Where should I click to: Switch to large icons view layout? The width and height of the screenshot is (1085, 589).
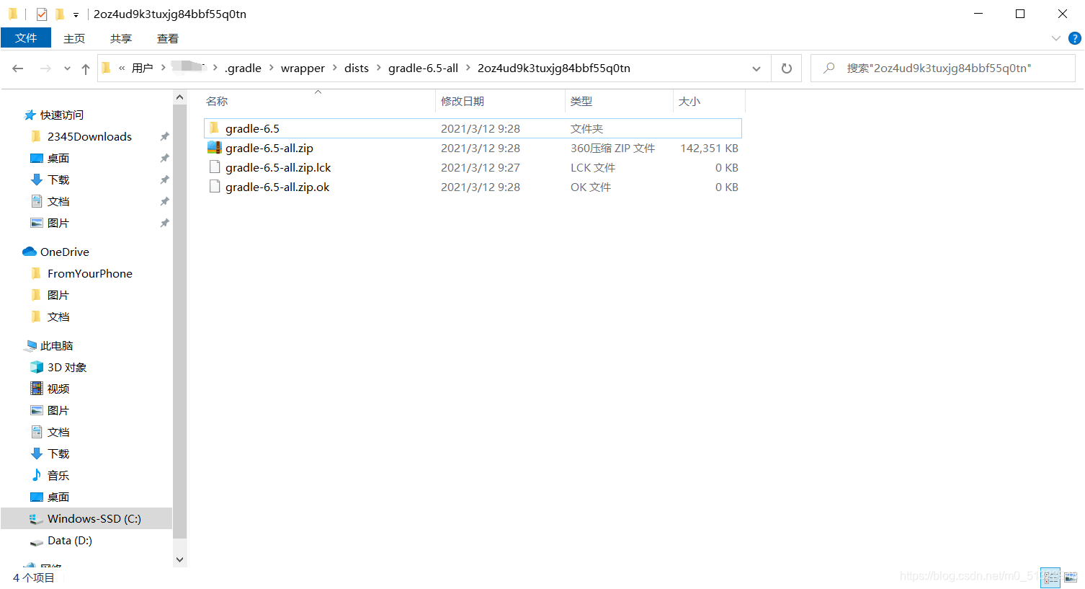click(1071, 577)
